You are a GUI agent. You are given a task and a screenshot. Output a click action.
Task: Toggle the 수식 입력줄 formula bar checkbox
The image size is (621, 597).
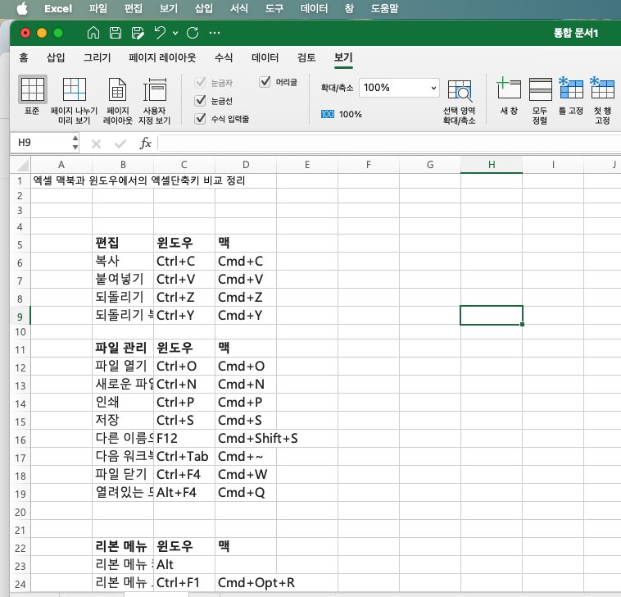201,119
